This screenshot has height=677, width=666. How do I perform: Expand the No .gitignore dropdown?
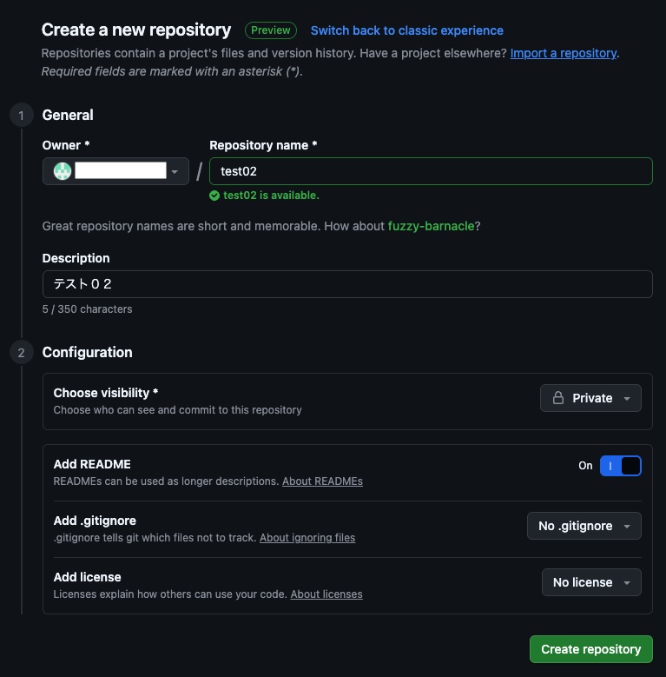[x=584, y=526]
